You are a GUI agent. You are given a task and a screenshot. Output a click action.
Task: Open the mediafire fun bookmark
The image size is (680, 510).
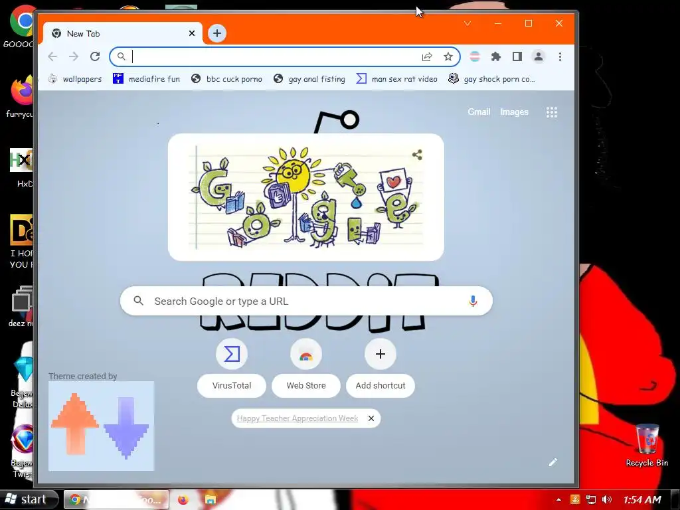(146, 79)
